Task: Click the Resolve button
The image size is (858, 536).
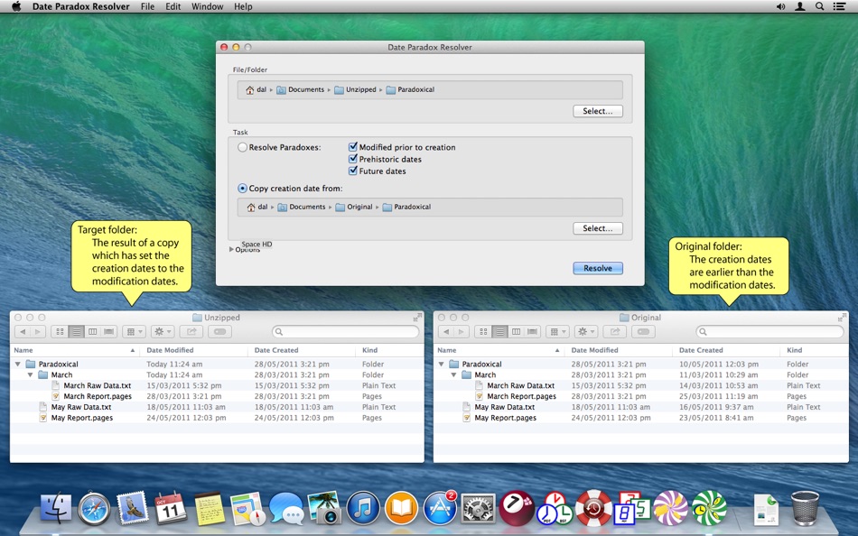Action: pyautogui.click(x=598, y=268)
